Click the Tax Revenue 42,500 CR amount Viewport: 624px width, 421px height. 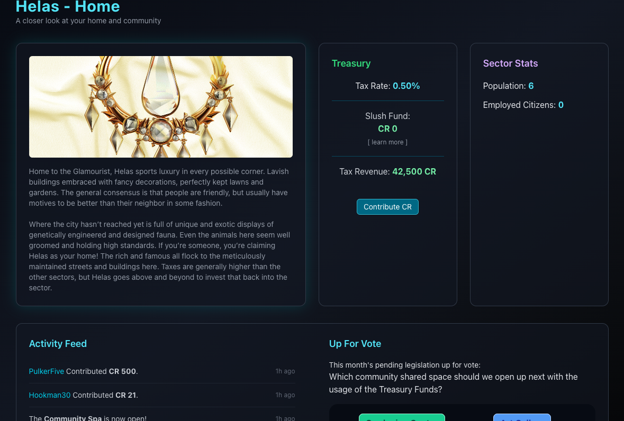(414, 171)
